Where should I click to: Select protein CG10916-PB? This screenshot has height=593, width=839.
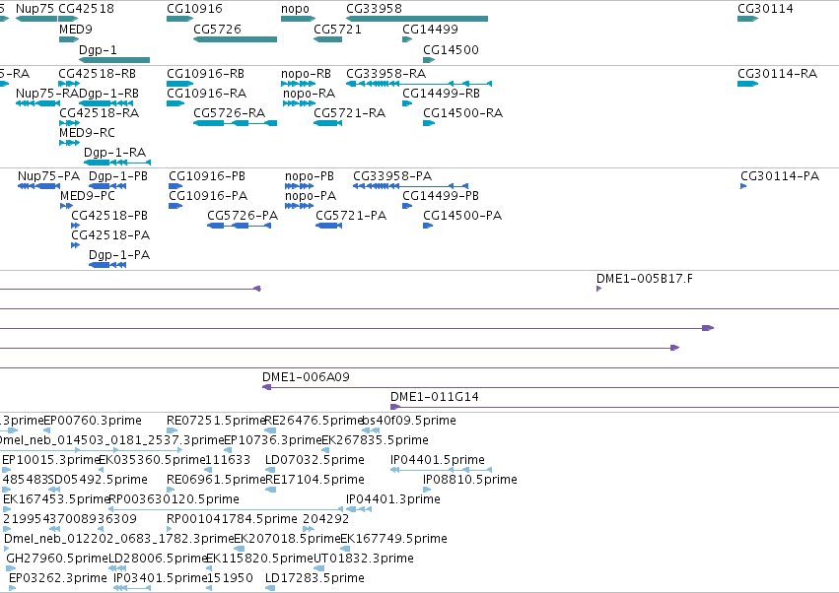[207, 176]
